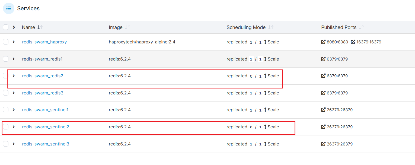Click sort arrows icon beside Image column

point(127,27)
